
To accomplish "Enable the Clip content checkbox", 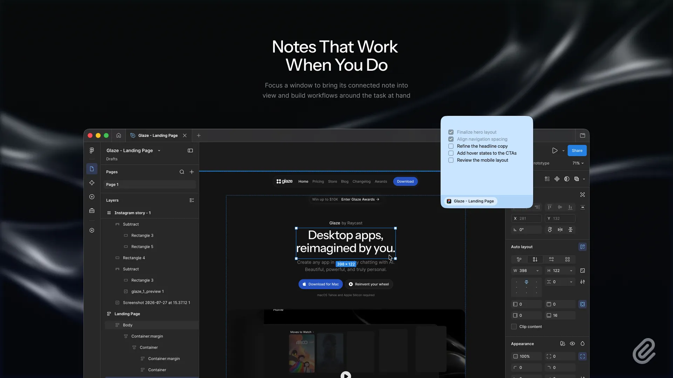I will (514, 327).
